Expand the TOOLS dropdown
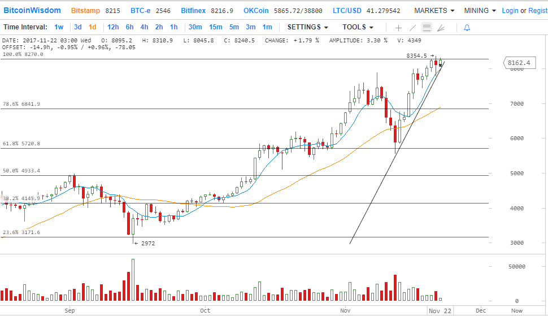The image size is (548, 316). pos(358,27)
